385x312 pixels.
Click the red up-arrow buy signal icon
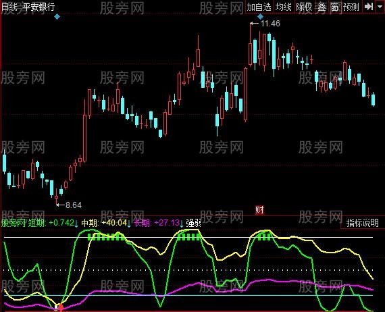pos(61,307)
